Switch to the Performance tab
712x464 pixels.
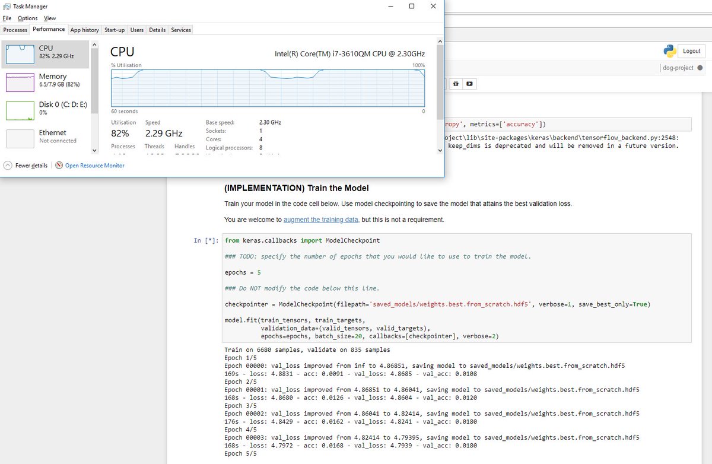click(x=49, y=29)
